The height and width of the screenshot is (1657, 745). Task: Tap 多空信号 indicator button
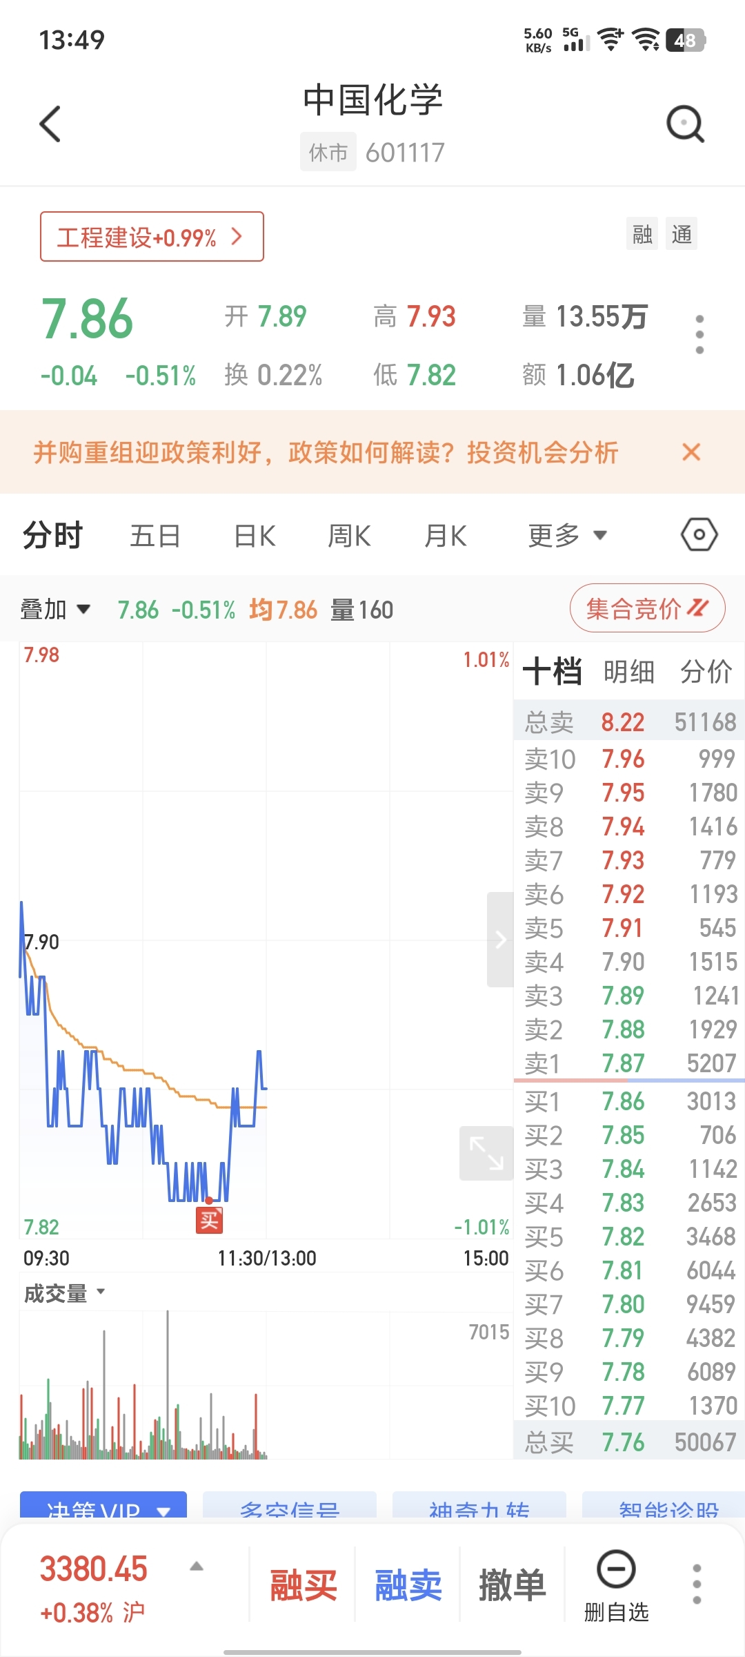[290, 1505]
